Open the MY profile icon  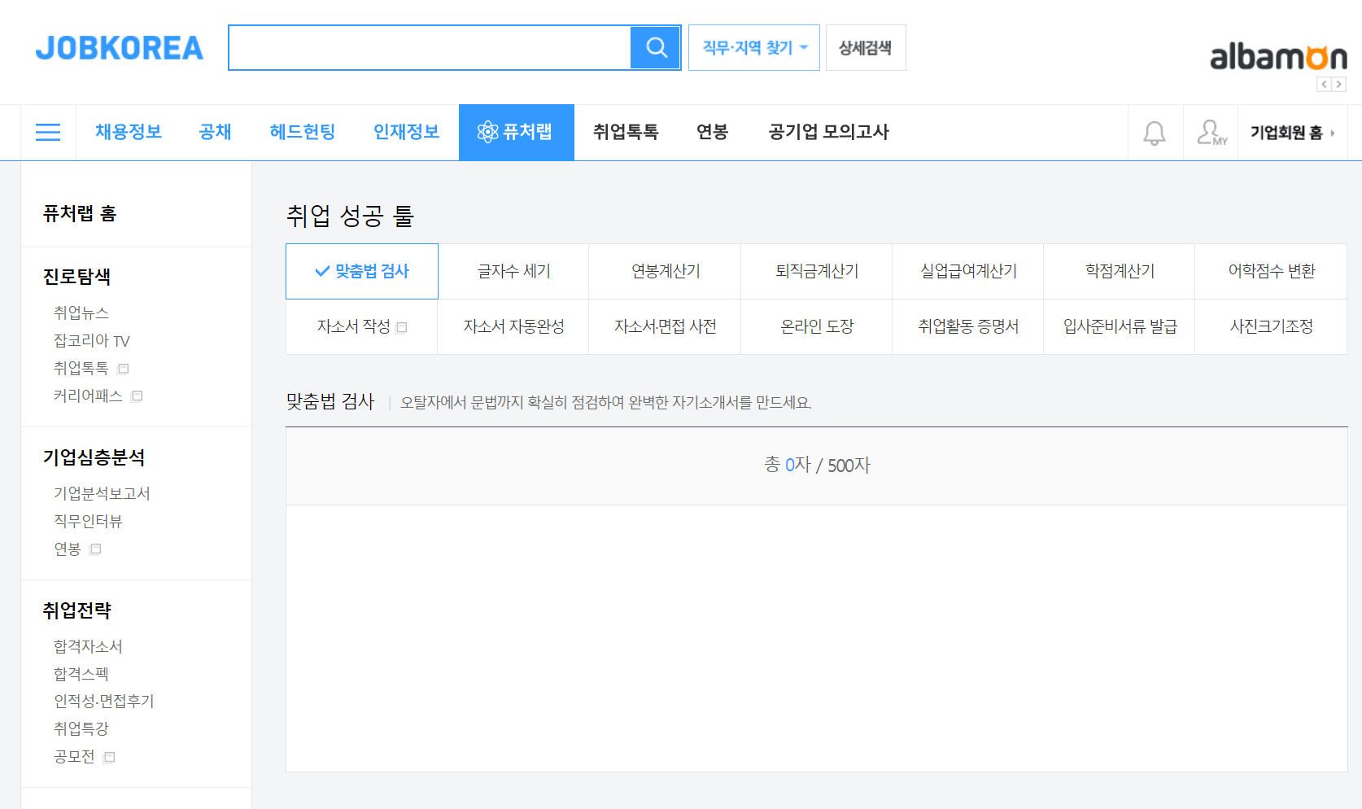1211,133
